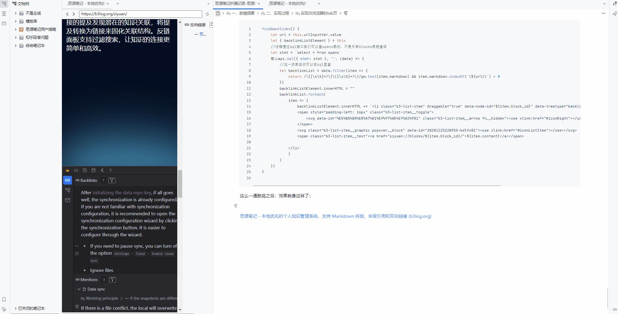Expand the 已关闭的笔记本 section

click(16, 308)
